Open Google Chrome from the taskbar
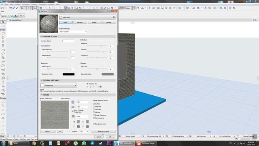The image size is (259, 146). [x=34, y=143]
